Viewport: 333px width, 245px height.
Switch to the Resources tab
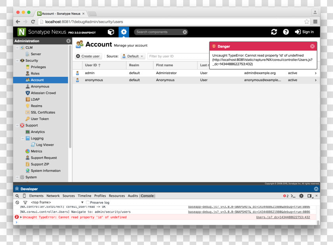pyautogui.click(x=117, y=196)
